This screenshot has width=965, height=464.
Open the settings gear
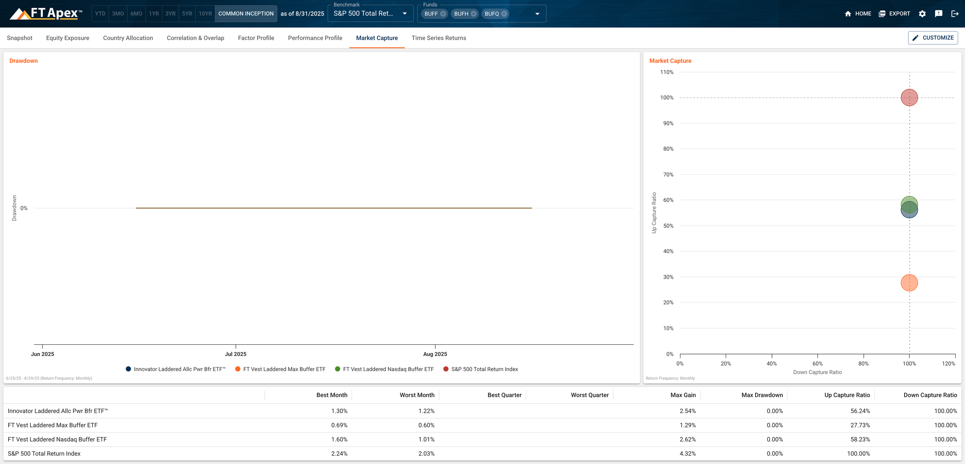[923, 13]
